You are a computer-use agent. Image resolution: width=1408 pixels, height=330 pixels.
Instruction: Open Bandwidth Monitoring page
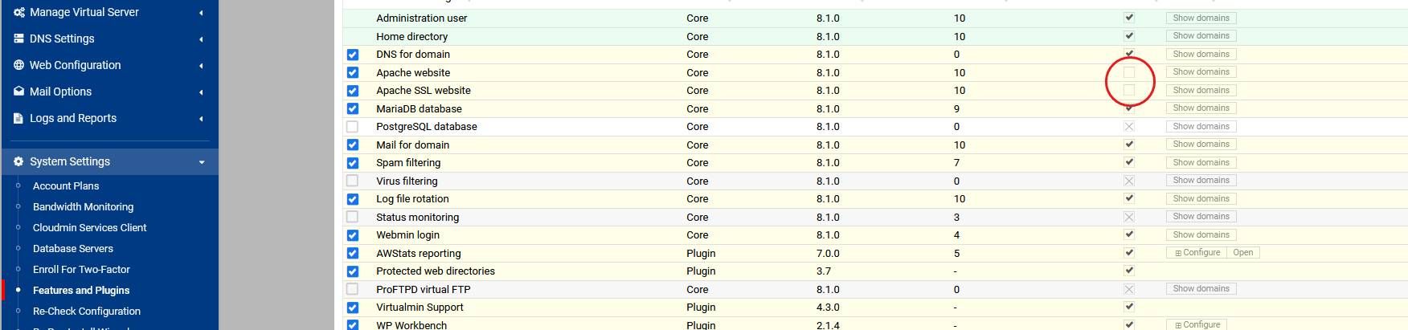pyautogui.click(x=83, y=206)
